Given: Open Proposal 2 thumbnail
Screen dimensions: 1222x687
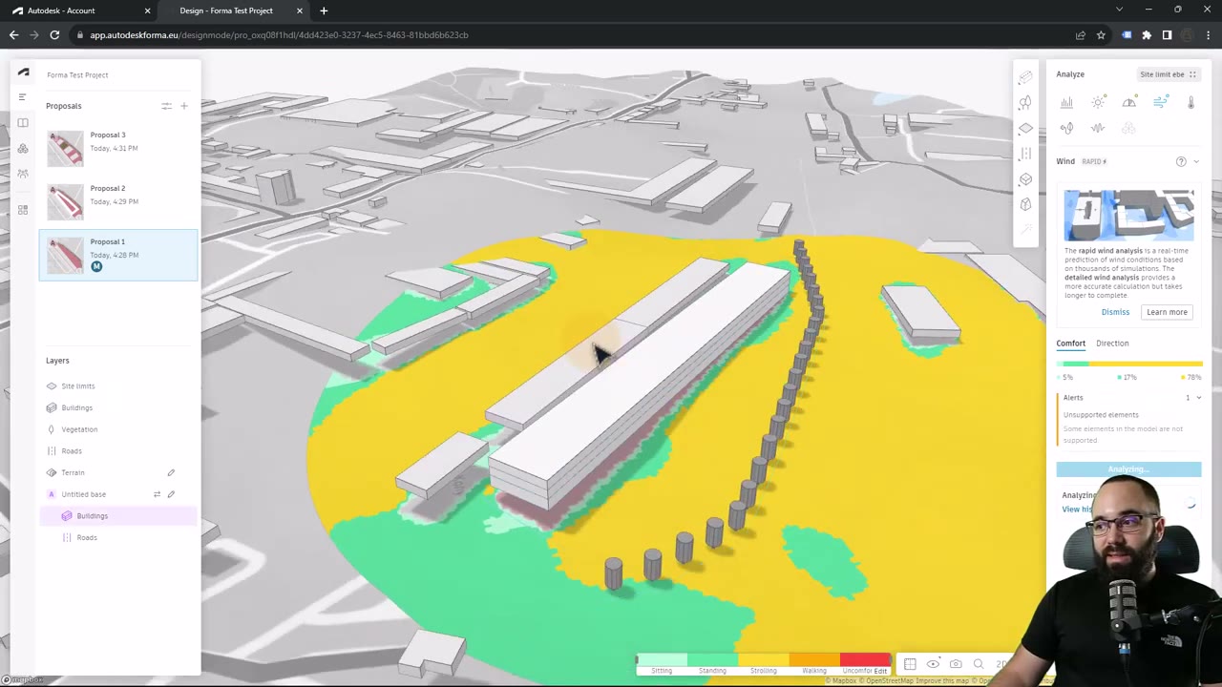Looking at the screenshot, I should coord(66,201).
